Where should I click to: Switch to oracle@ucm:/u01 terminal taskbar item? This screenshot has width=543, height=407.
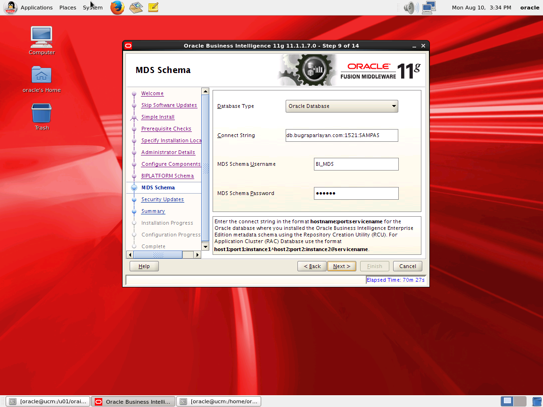pyautogui.click(x=49, y=401)
